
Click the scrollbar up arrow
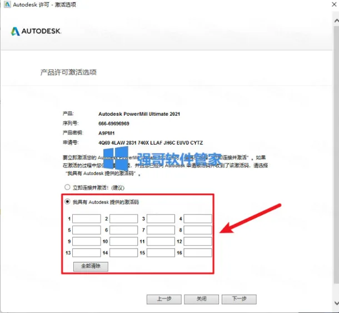[x=336, y=21]
